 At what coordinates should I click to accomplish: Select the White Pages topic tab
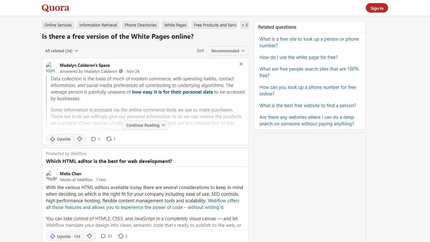175,25
